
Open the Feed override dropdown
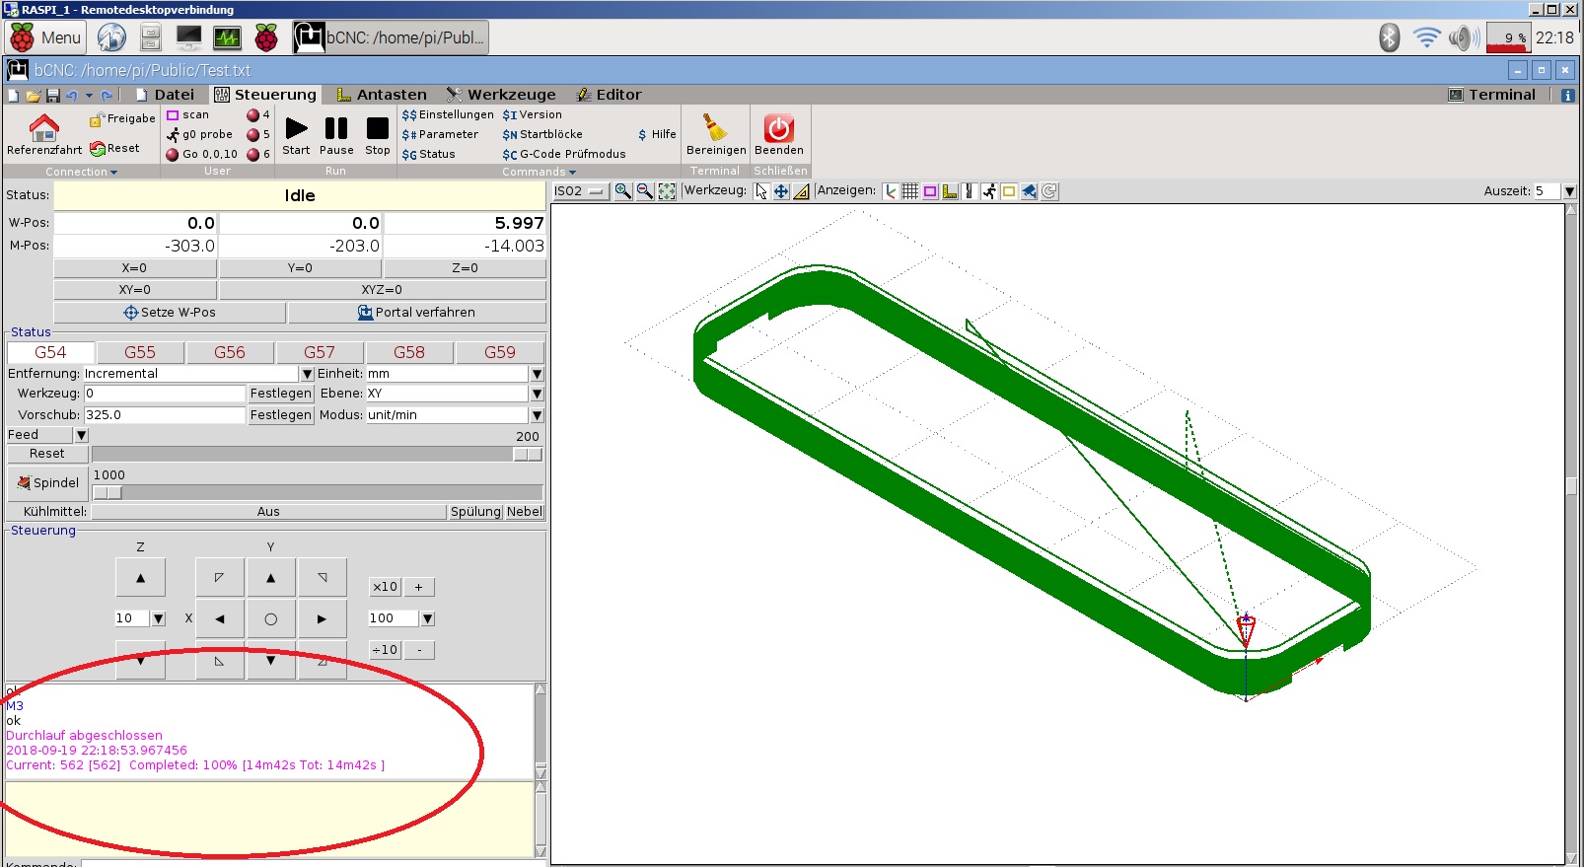82,435
